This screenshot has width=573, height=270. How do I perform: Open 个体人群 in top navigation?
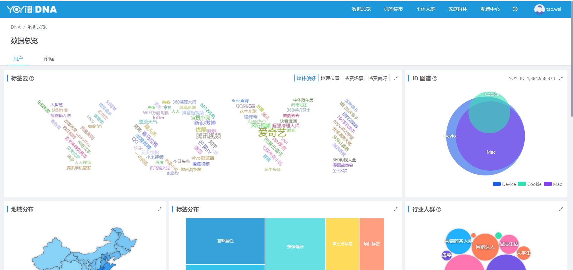(x=426, y=9)
